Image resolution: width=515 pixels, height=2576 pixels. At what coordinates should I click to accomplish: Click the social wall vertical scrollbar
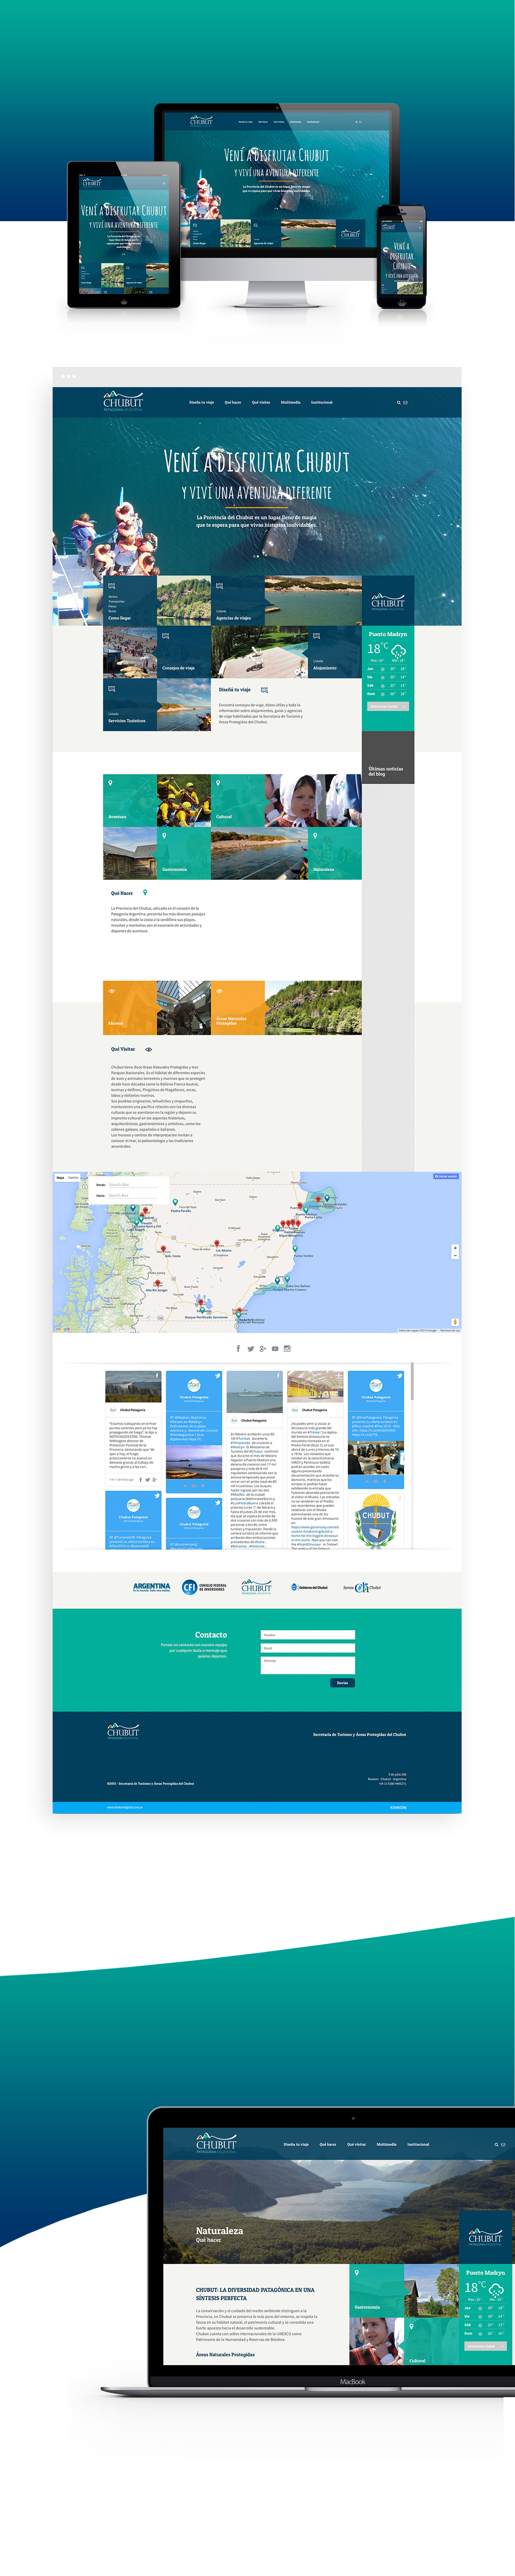point(412,1381)
